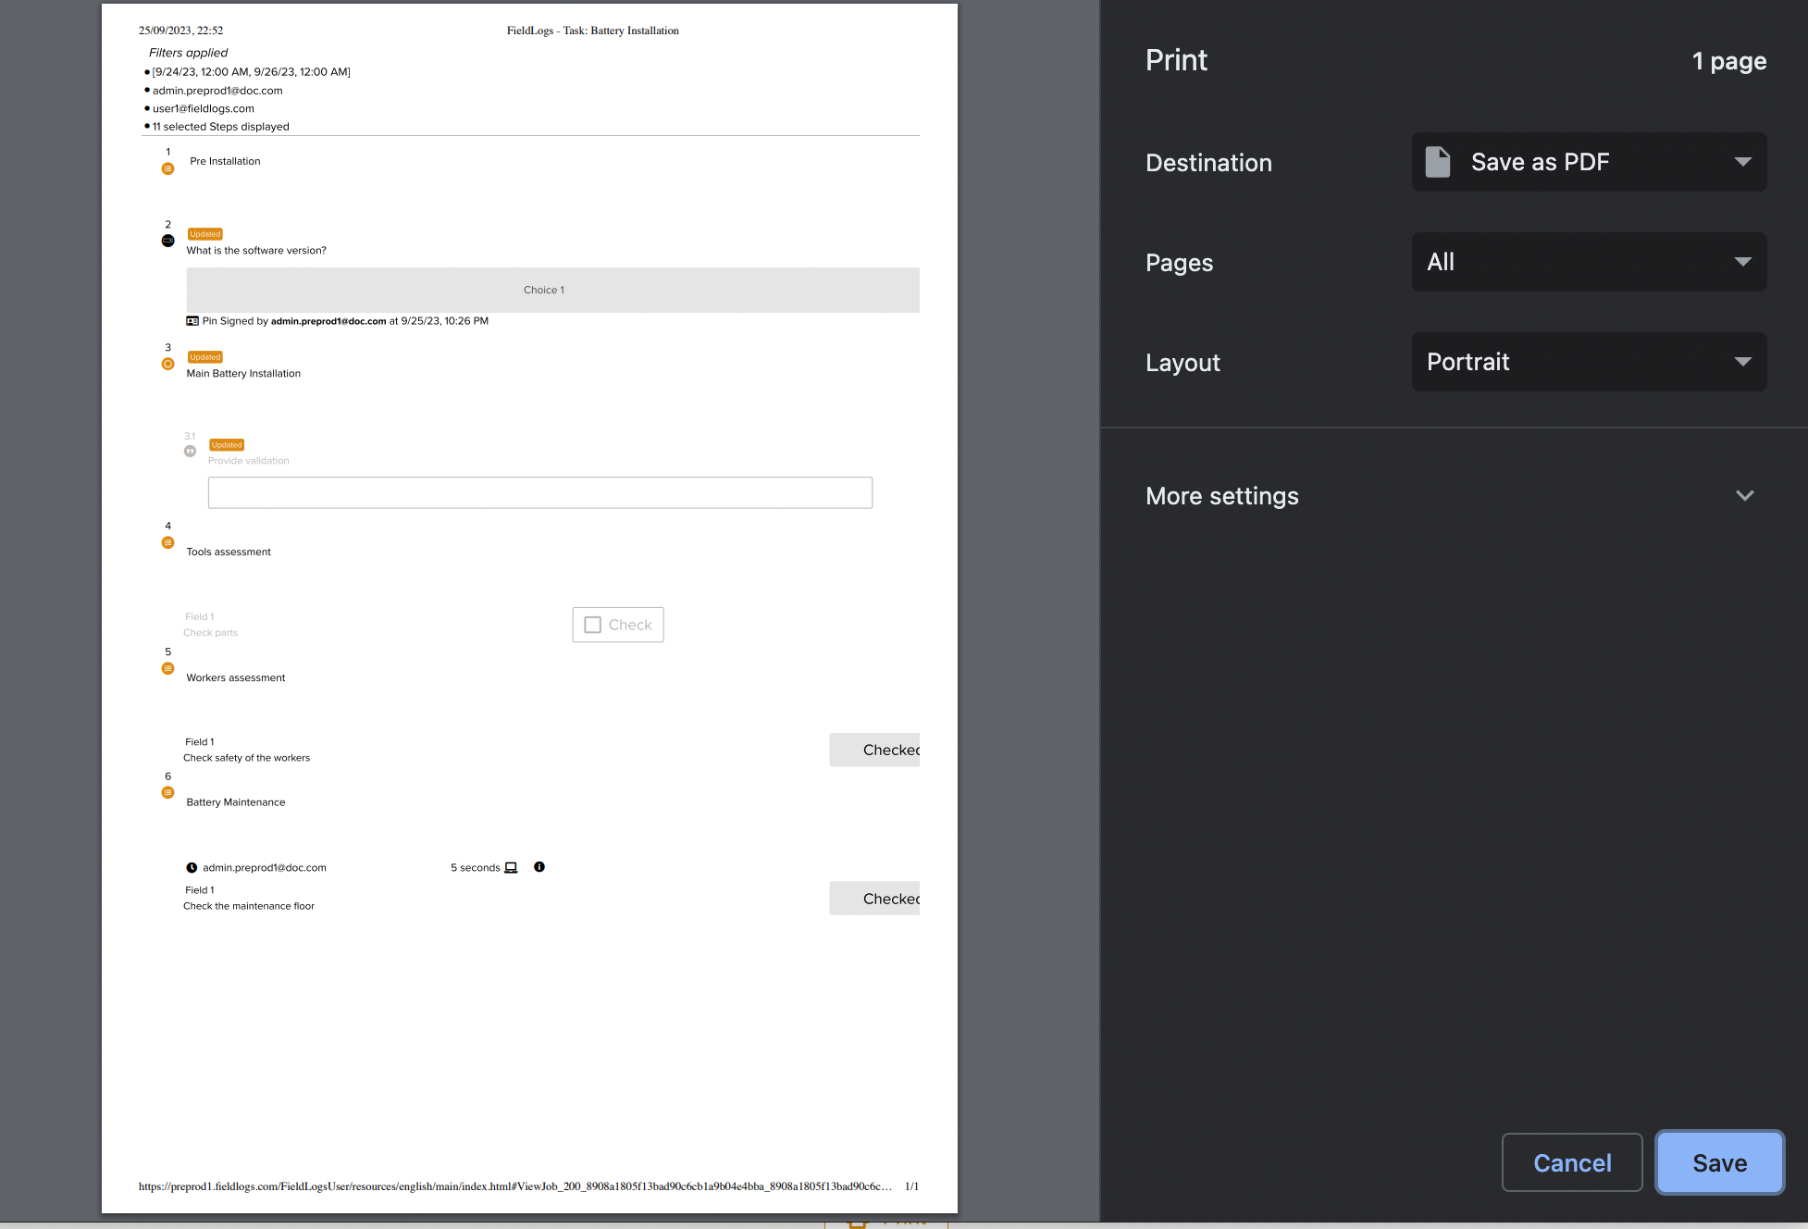
Task: Click the Checked field for maintenance floor
Action: [x=874, y=899]
